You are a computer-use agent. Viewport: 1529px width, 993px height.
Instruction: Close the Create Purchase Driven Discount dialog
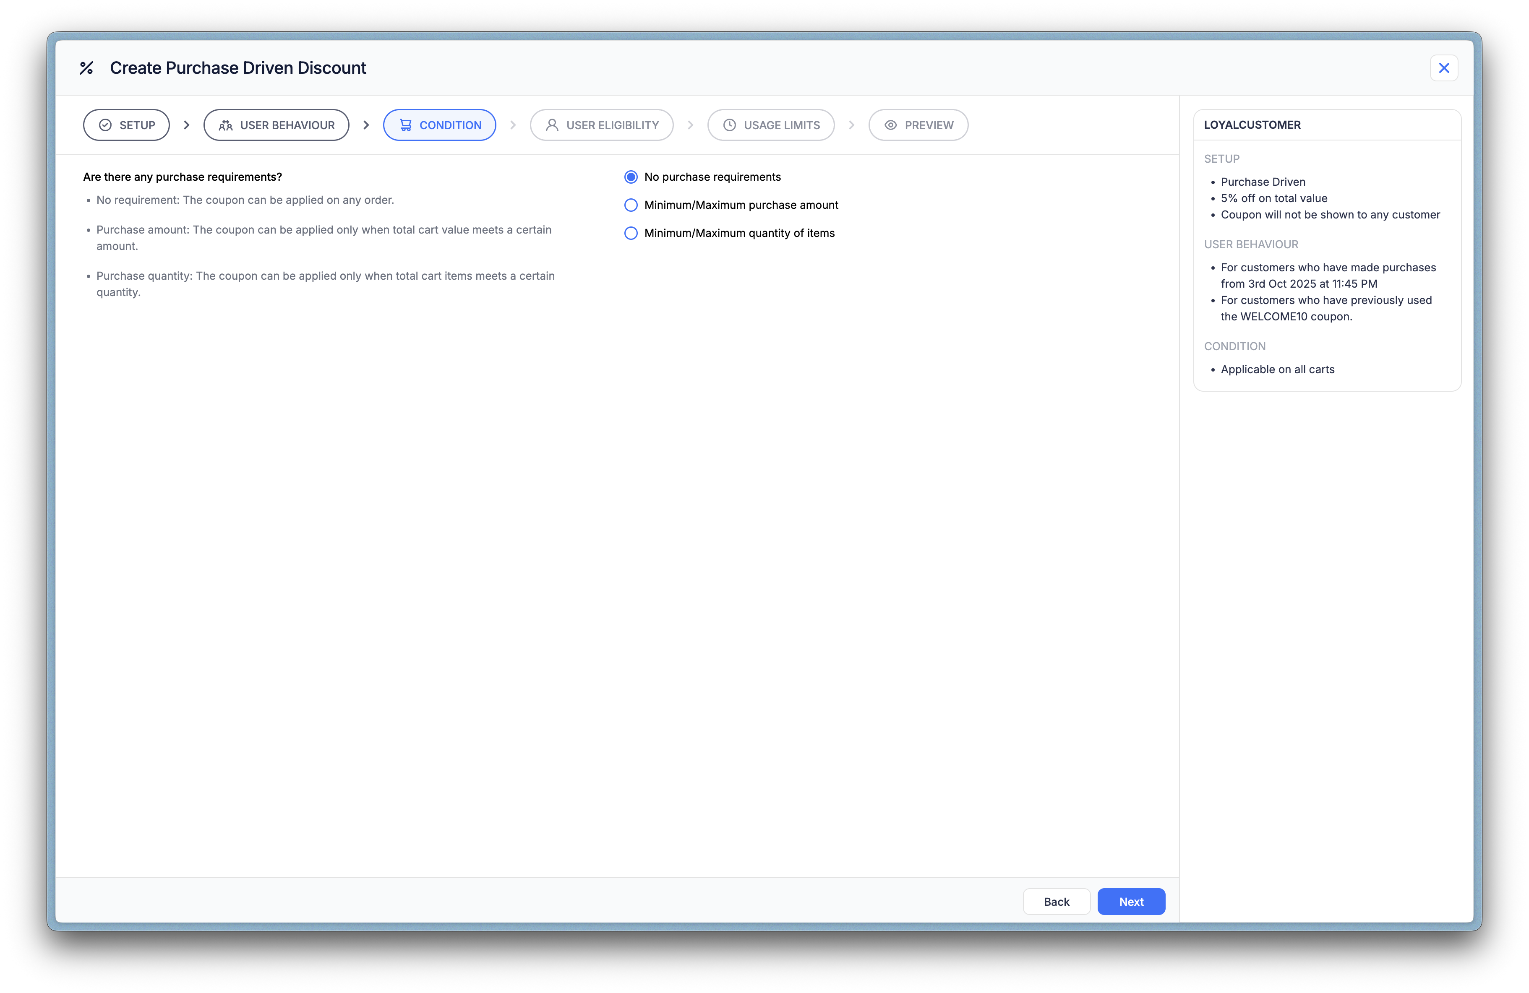[1443, 68]
